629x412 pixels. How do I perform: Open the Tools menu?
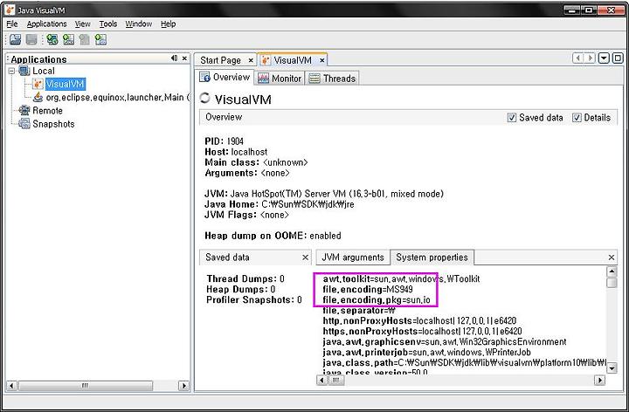coord(108,24)
